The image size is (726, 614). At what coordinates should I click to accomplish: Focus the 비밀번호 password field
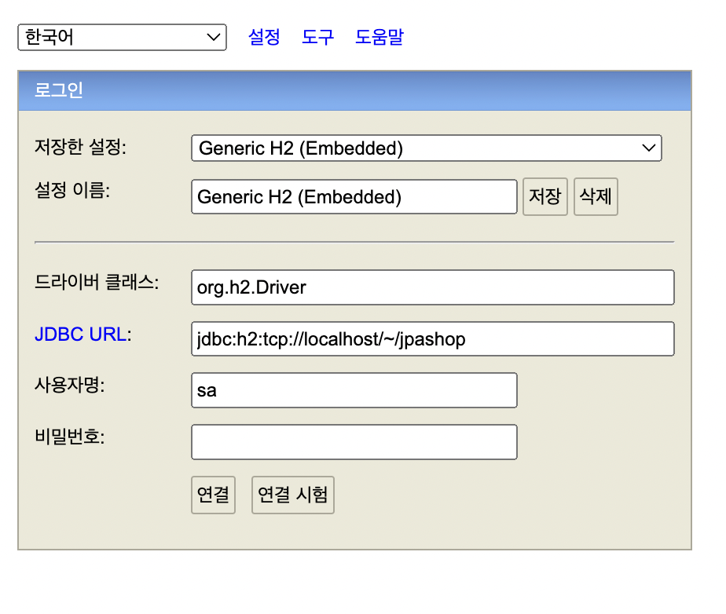tap(354, 442)
